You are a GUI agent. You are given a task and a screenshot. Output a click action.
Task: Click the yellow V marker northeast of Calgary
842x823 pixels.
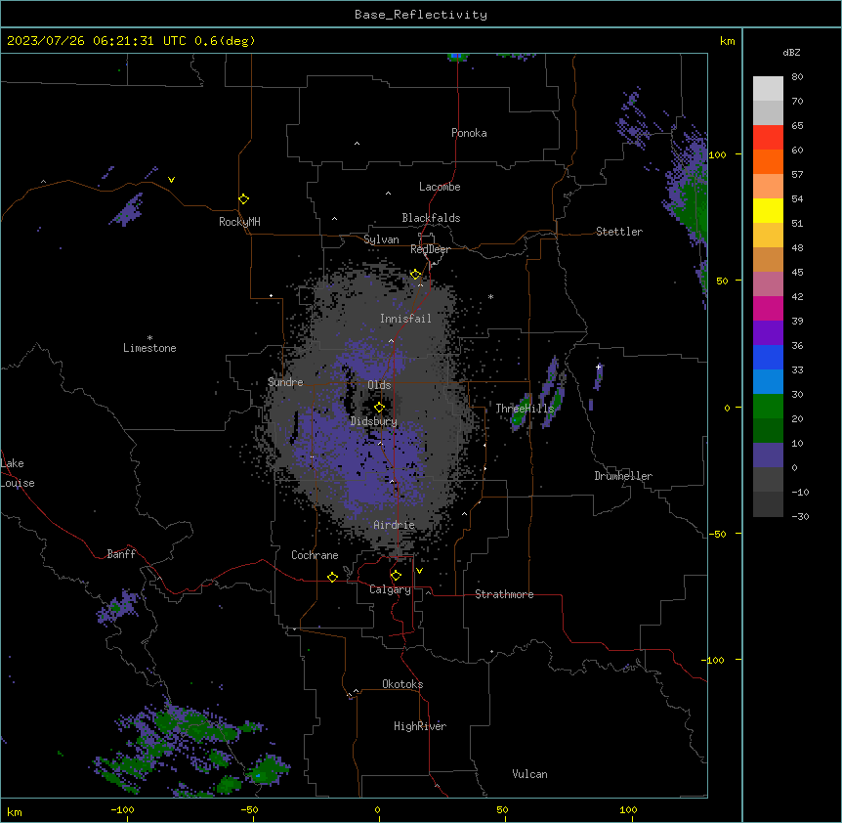(x=419, y=571)
